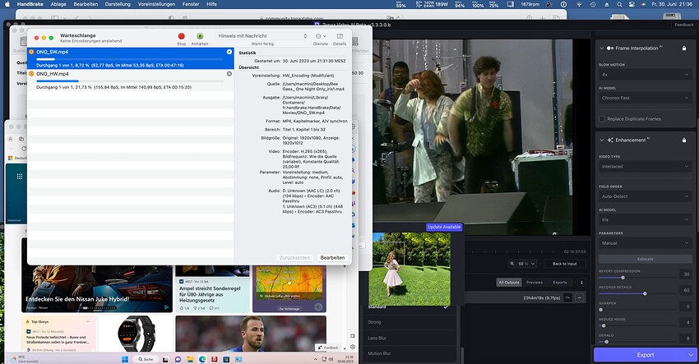This screenshot has width=699, height=364.
Task: Open Spotlight search in menu bar
Action: coord(619,4)
